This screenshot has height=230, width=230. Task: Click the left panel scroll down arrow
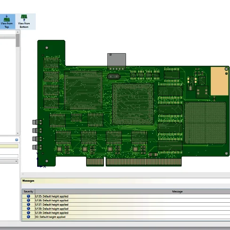pos(17,133)
